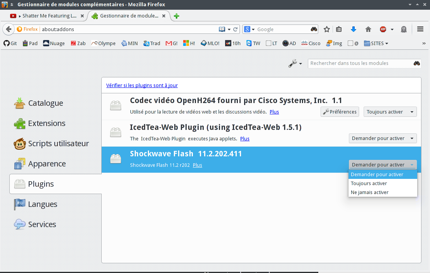Click the Google search input field
This screenshot has height=273, width=430.
click(x=283, y=29)
